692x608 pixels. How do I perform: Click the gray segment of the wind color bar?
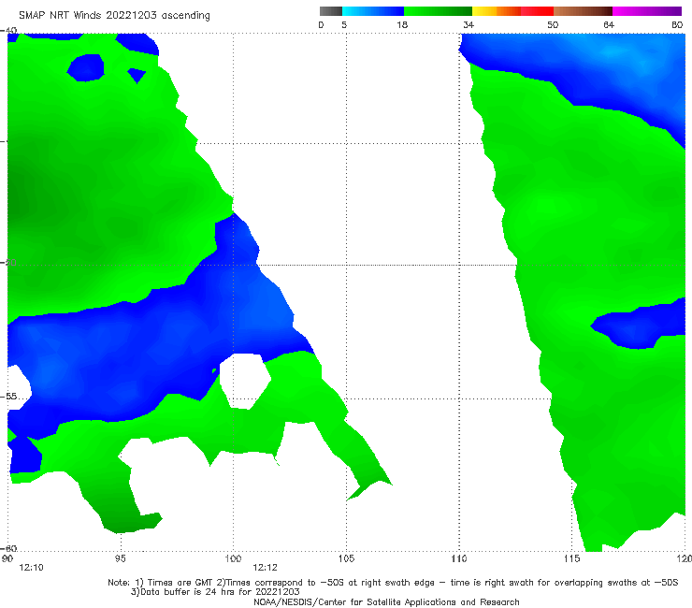[x=330, y=11]
